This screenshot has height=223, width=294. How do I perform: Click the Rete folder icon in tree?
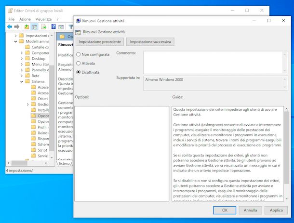[x=27, y=76]
